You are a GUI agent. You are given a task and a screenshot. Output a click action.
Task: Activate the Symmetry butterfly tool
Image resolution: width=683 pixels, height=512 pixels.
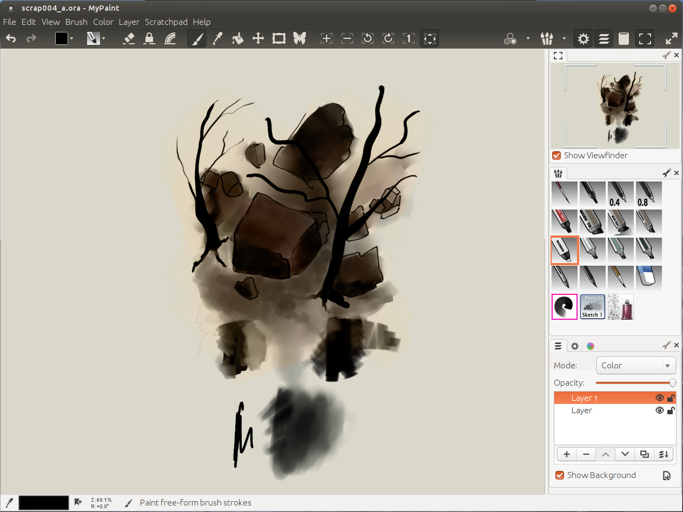[x=299, y=38]
